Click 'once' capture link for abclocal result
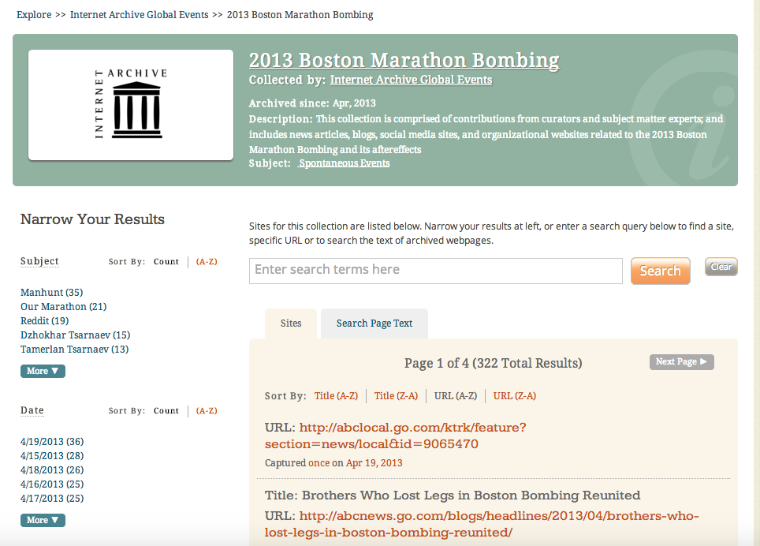This screenshot has width=760, height=546. click(319, 463)
